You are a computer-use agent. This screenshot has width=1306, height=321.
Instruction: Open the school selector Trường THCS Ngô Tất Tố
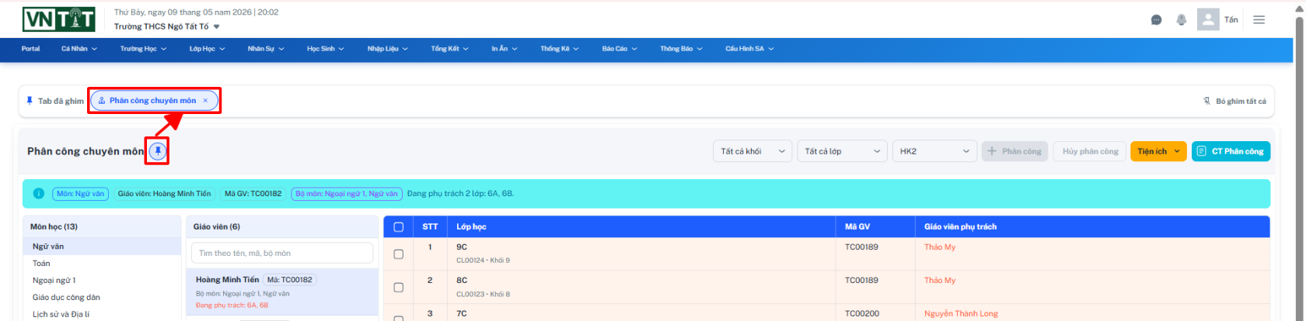coord(167,26)
